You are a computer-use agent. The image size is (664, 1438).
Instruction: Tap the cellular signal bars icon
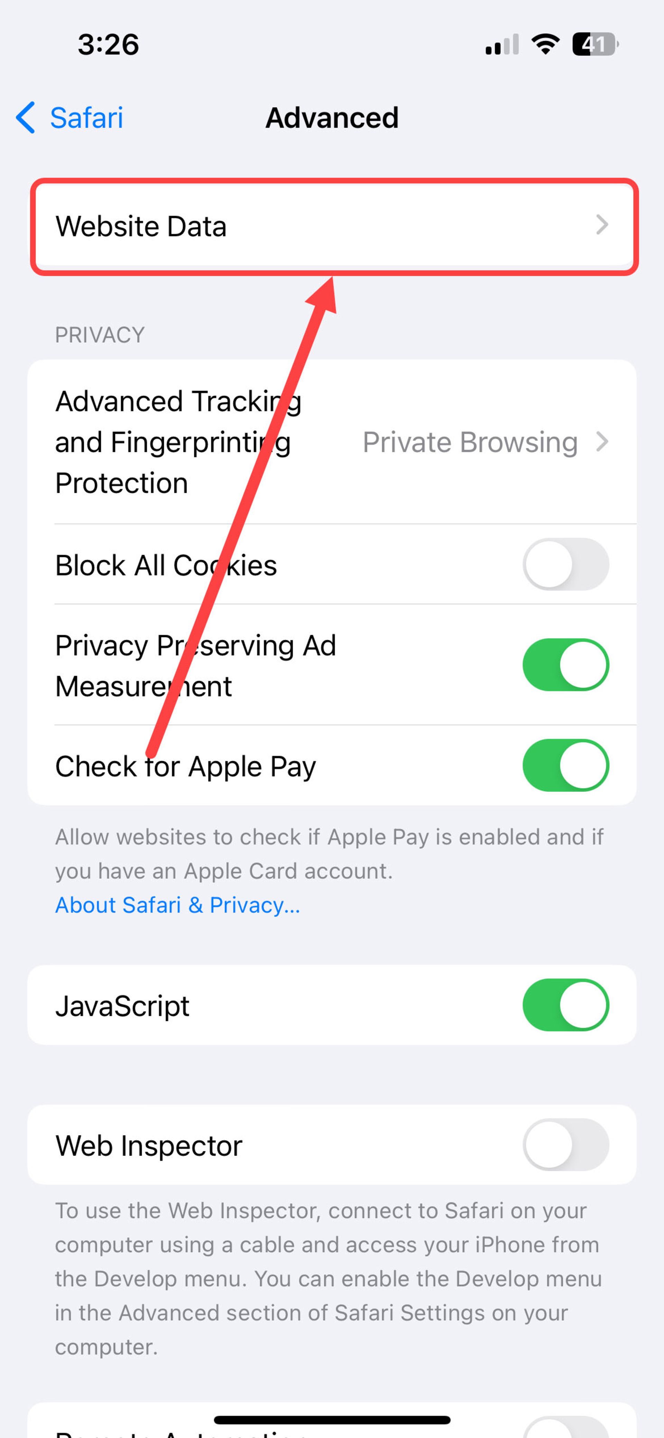[x=502, y=44]
